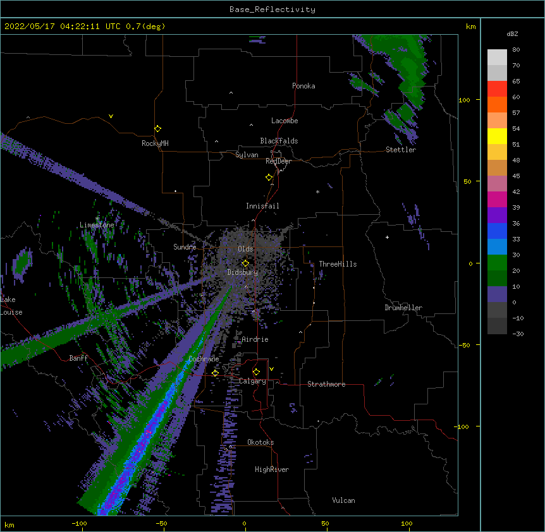
Task: Select the light gray top swatch in legend
Action: coord(497,57)
